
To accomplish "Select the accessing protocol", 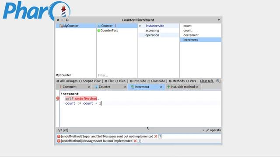I will click(x=158, y=31).
